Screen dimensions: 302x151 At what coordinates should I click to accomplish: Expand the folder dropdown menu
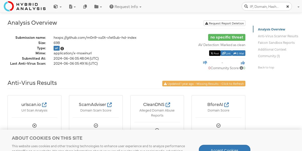coord(98,7)
